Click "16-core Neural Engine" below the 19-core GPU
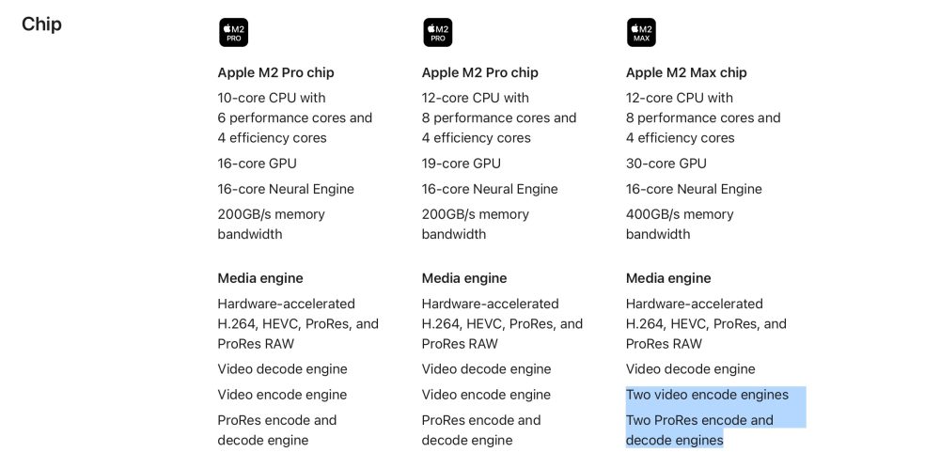The image size is (940, 468). 490,189
